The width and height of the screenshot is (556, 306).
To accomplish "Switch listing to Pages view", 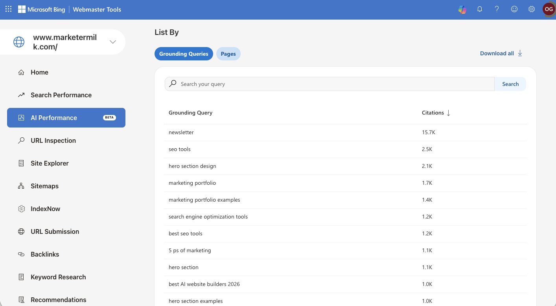I will pyautogui.click(x=228, y=54).
